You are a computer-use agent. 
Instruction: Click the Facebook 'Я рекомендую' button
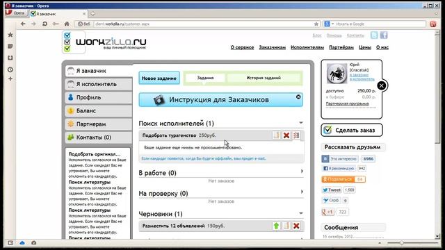(x=339, y=168)
